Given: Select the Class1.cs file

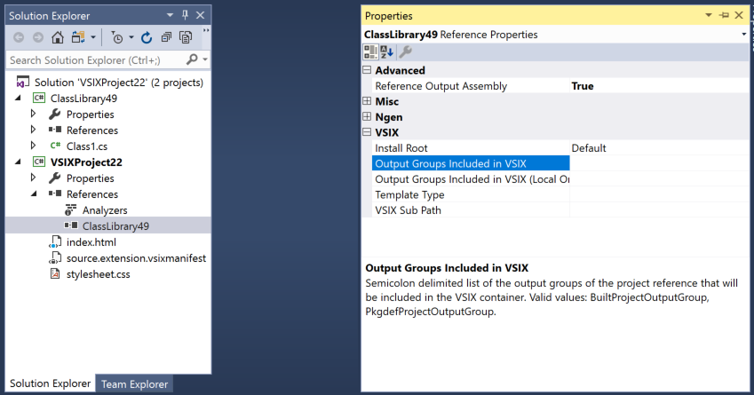Looking at the screenshot, I should (87, 146).
